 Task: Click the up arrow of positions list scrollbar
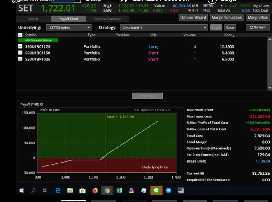click(x=270, y=39)
